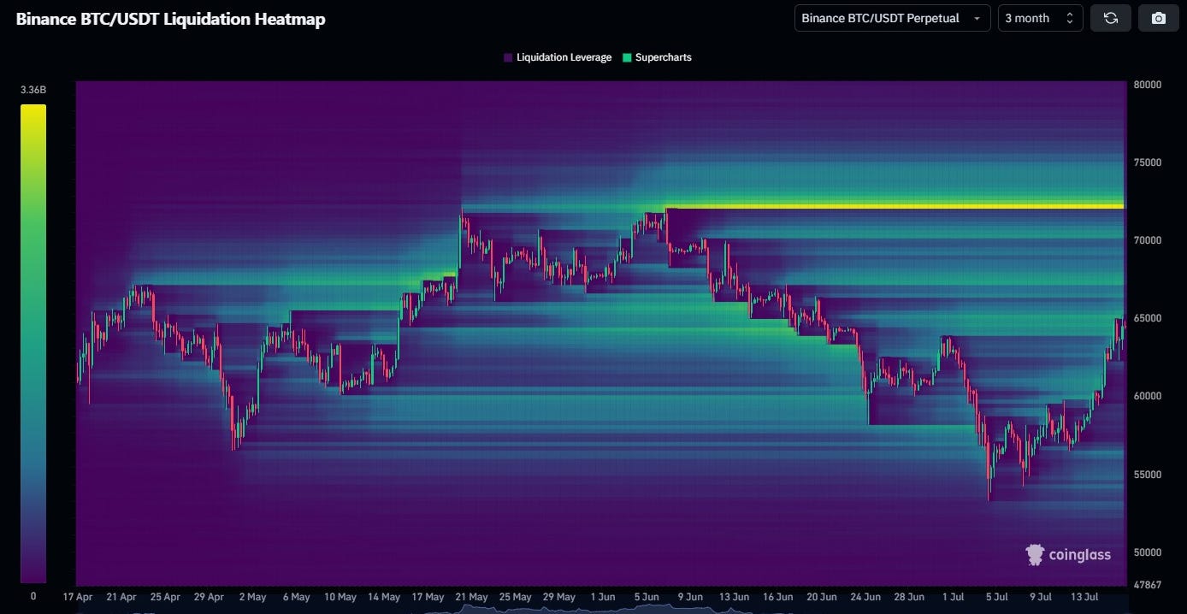Click the 20 Jun date axis label

pyautogui.click(x=822, y=597)
